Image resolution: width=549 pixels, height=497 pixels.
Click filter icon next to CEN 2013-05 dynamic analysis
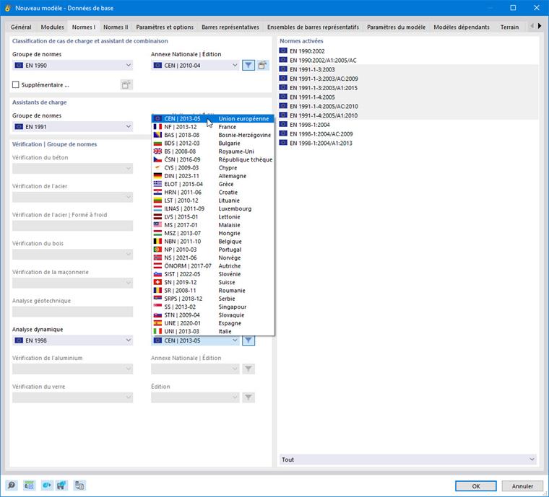tap(248, 340)
